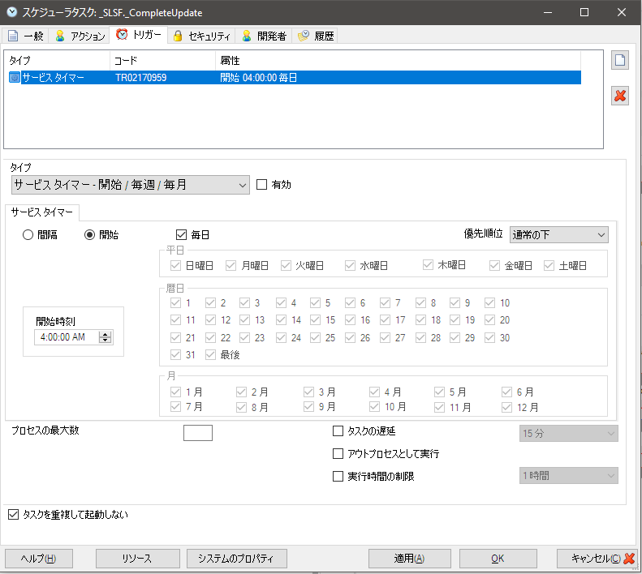Select the 開始 radio button
The width and height of the screenshot is (642, 574).
point(89,235)
